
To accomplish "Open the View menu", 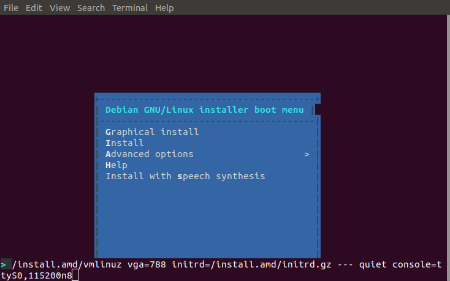I will (59, 8).
